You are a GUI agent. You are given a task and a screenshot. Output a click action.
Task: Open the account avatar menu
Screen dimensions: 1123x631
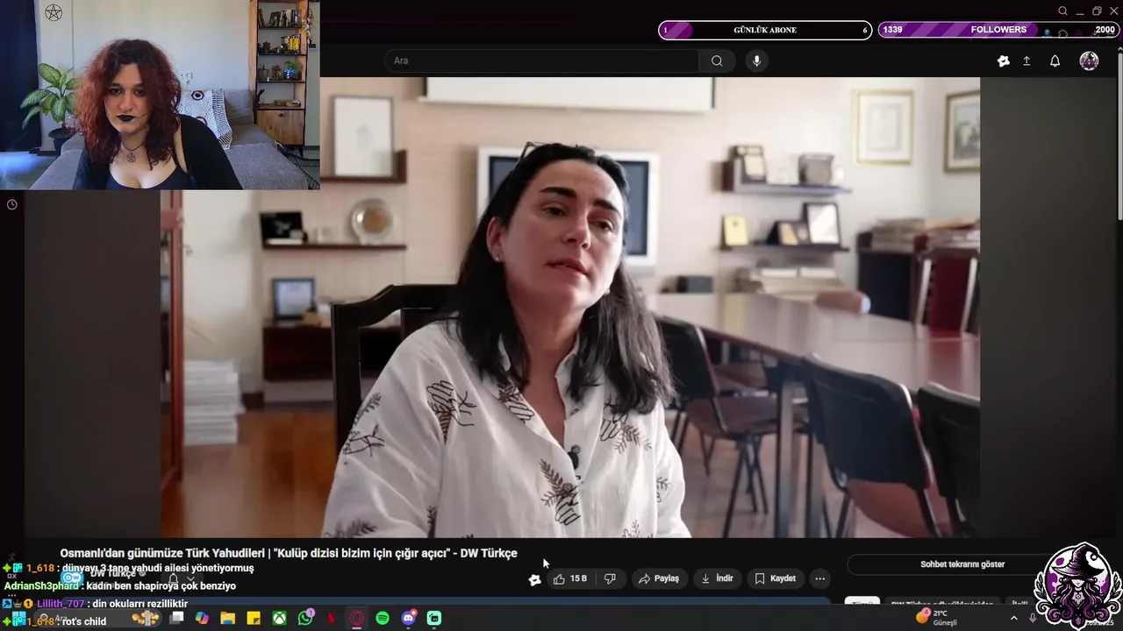pos(1089,60)
